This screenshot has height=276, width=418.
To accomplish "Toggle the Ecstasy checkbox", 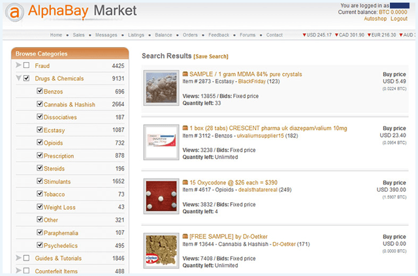I will click(x=40, y=129).
